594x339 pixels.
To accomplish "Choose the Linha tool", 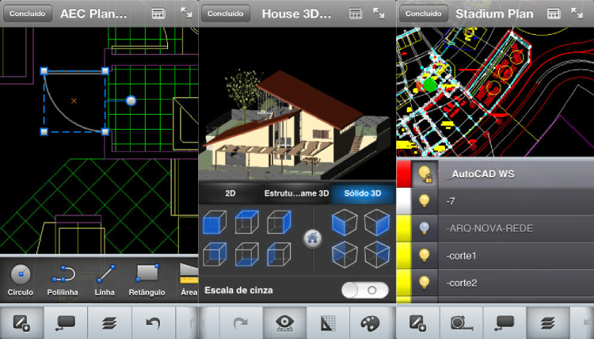I will pyautogui.click(x=105, y=280).
